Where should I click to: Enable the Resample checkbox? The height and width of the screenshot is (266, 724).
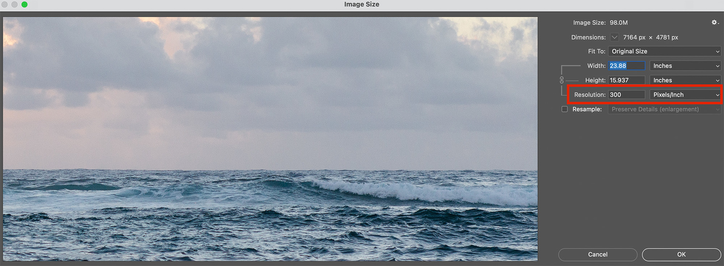(x=565, y=109)
